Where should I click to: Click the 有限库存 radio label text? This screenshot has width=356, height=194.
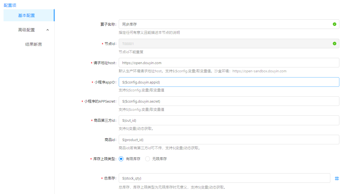click(133, 159)
